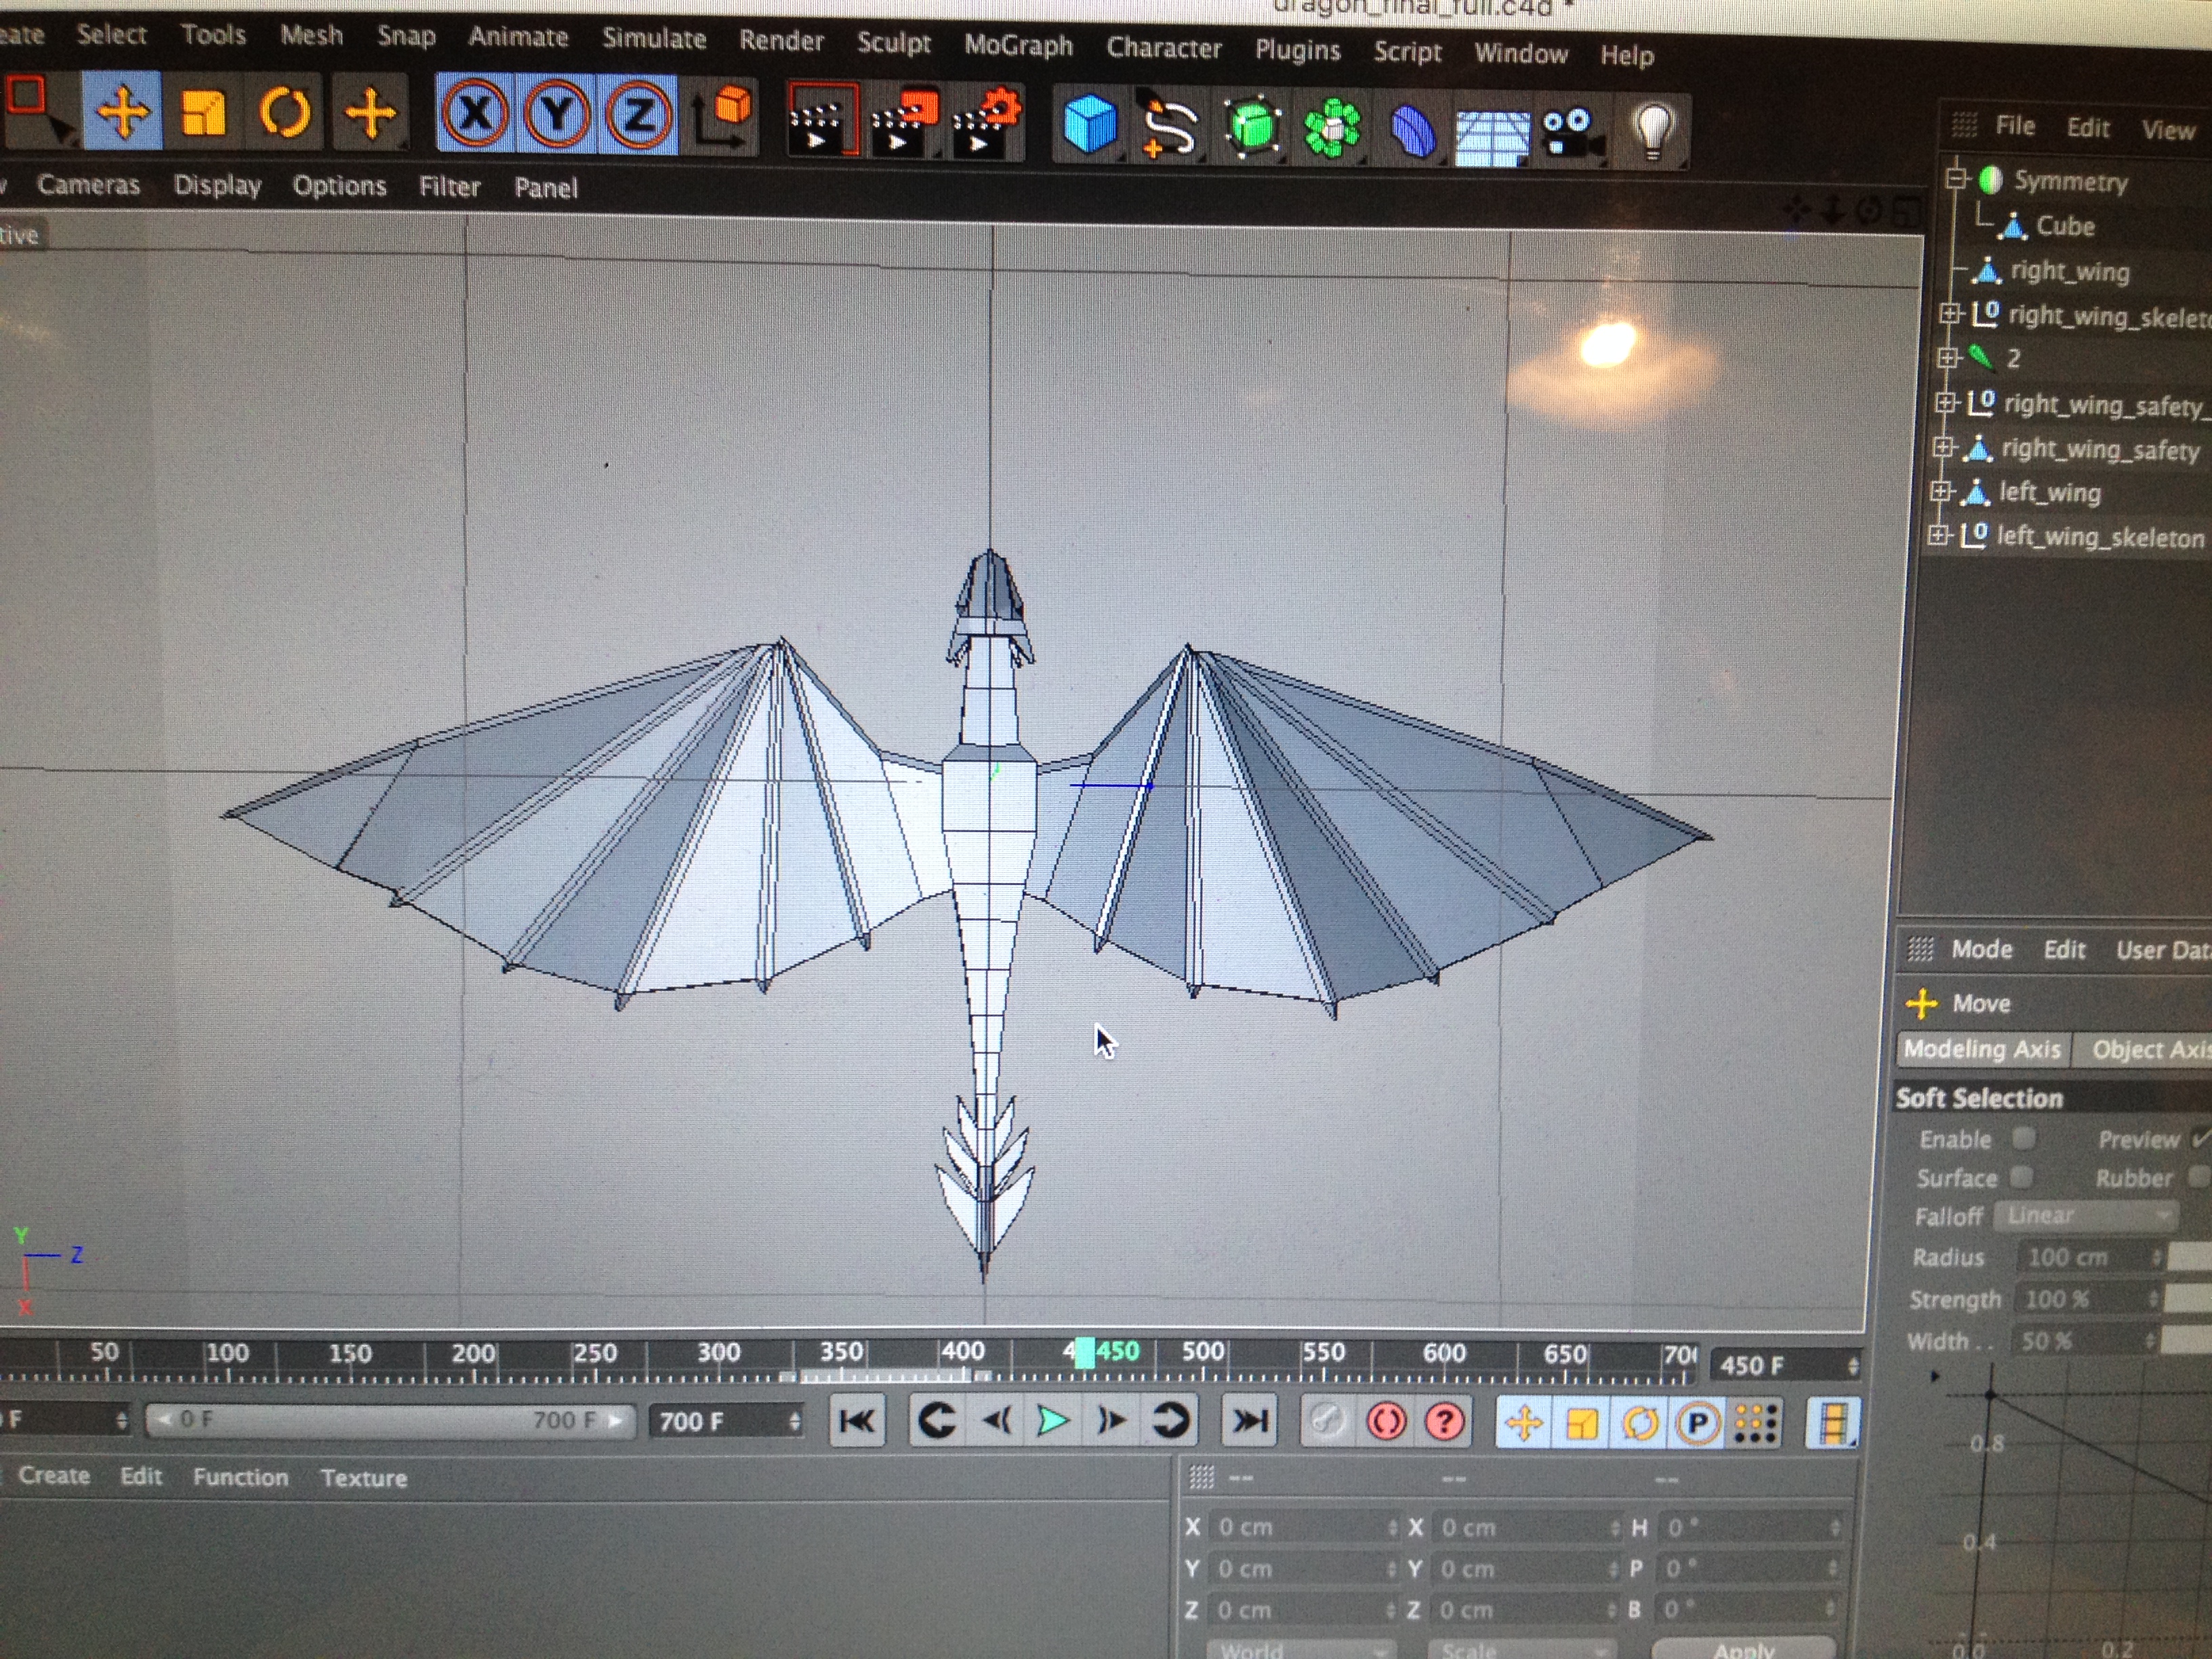Enable Soft Selection checkbox
The height and width of the screenshot is (1659, 2212).
2023,1138
